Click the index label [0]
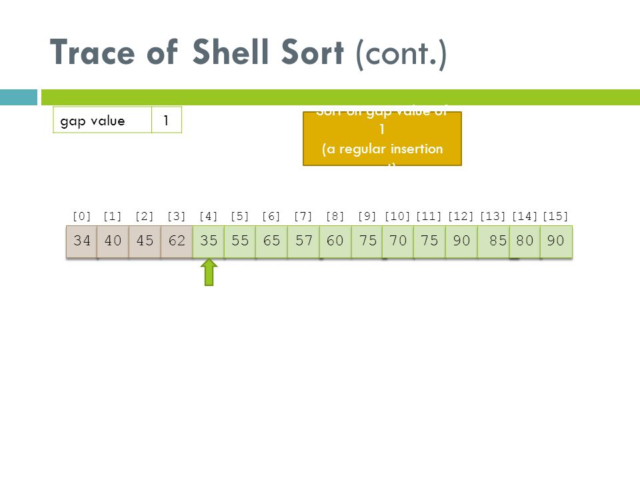640x480 pixels. [x=81, y=216]
